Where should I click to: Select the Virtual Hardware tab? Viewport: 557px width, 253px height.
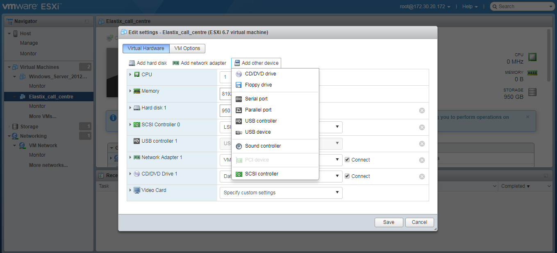click(x=146, y=48)
